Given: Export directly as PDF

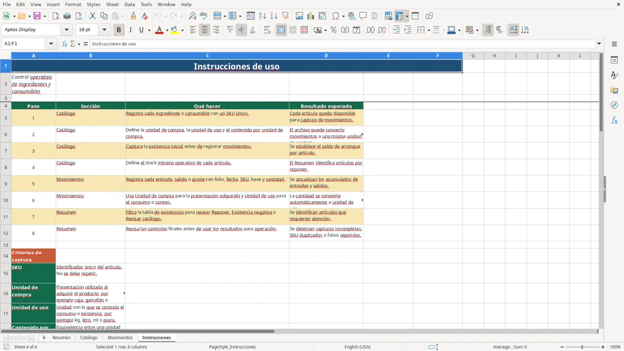Looking at the screenshot, I should click(x=56, y=16).
